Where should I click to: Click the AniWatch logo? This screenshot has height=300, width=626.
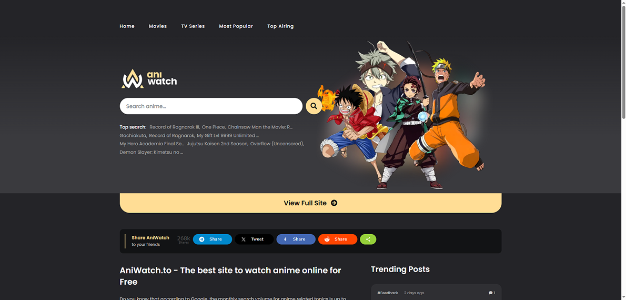pos(149,79)
